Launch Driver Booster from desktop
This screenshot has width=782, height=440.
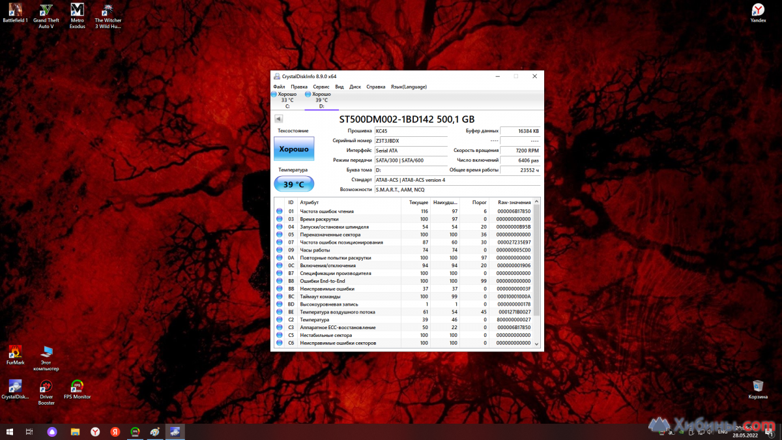(46, 392)
